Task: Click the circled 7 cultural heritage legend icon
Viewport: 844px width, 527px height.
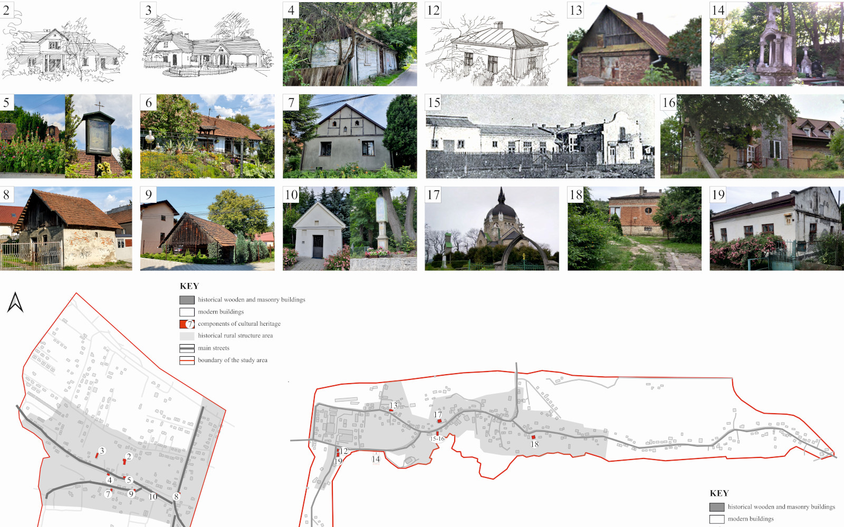Action: 187,324
